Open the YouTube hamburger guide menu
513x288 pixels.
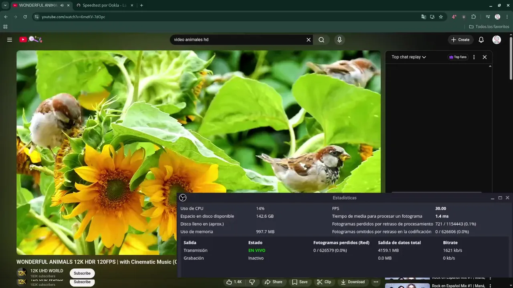click(x=10, y=40)
